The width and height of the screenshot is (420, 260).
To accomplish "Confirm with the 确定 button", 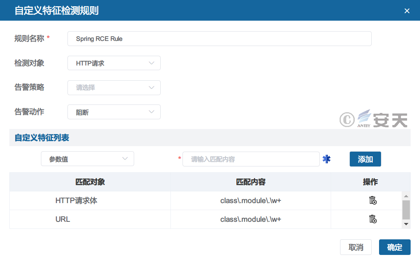I will click(x=394, y=247).
